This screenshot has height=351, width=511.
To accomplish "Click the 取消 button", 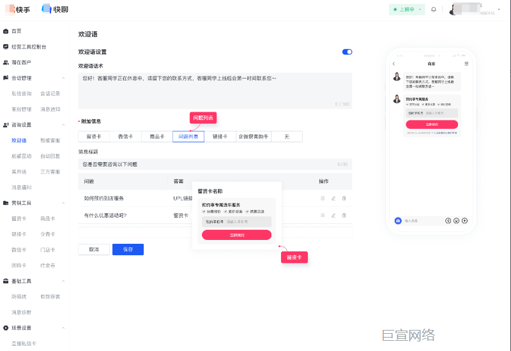I will pyautogui.click(x=94, y=250).
